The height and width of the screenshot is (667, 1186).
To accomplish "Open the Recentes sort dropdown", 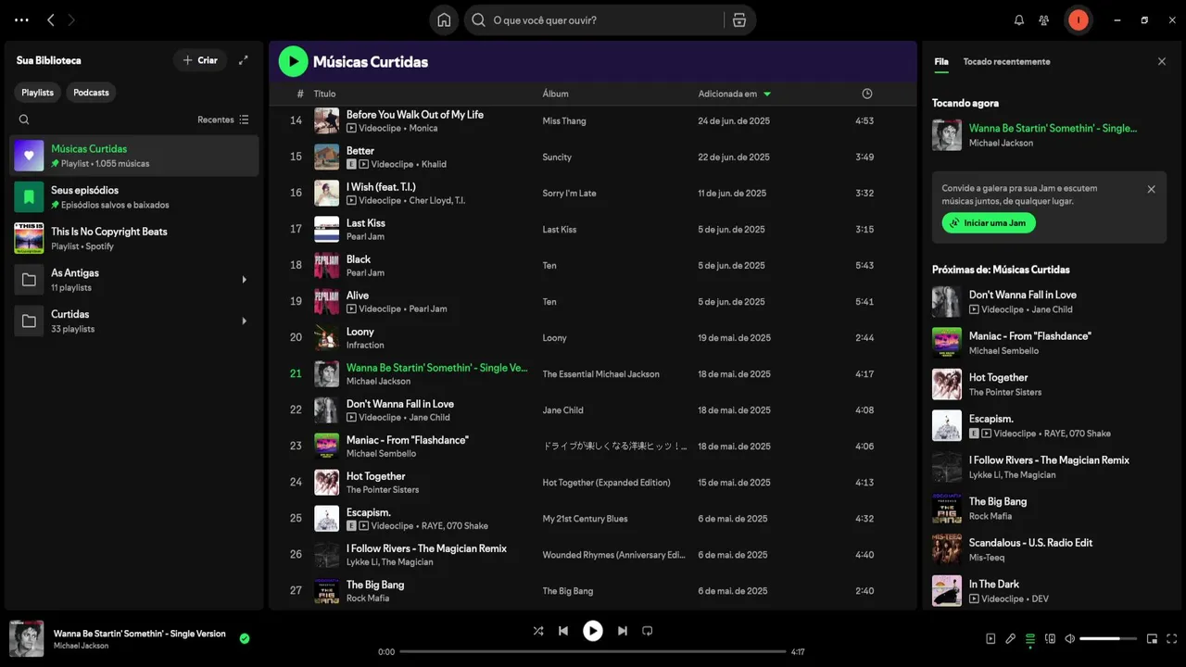I will coord(223,120).
